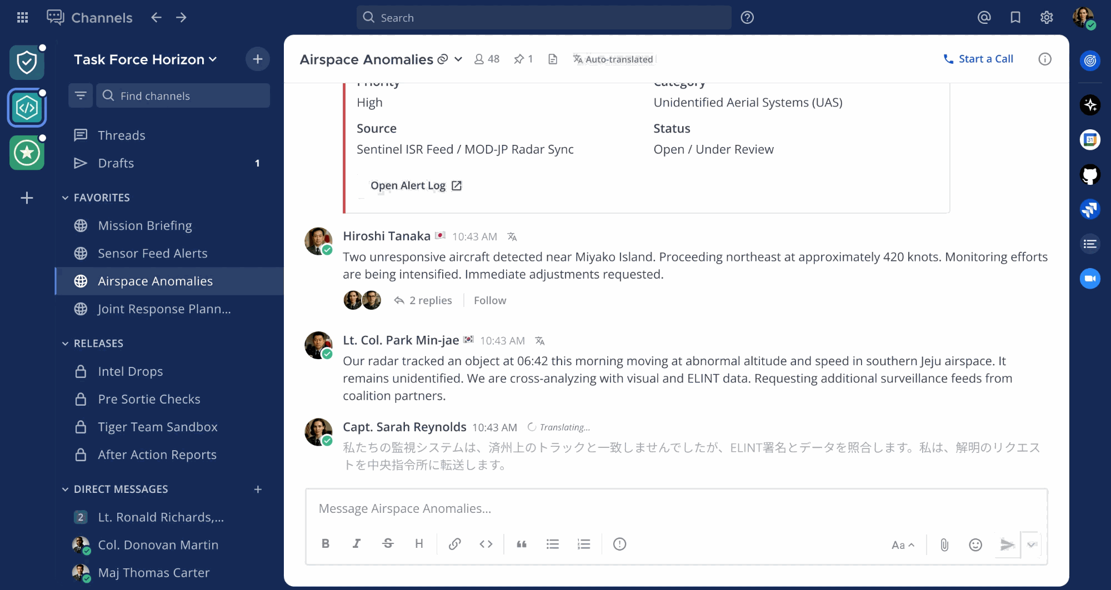Toggle quote formatting in composer
Image resolution: width=1111 pixels, height=590 pixels.
[522, 544]
